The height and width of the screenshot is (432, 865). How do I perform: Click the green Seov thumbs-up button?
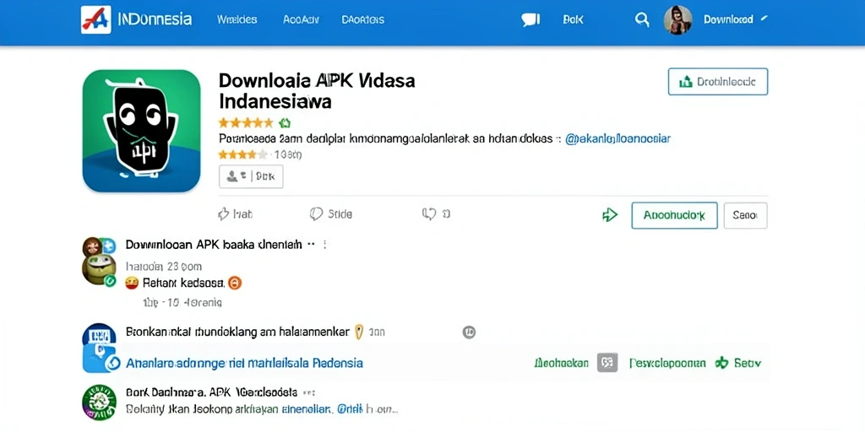[x=738, y=363]
